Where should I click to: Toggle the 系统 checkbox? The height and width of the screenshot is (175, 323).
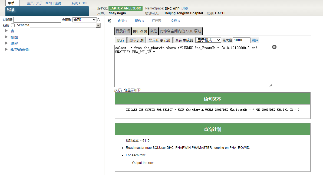tap(13, 25)
